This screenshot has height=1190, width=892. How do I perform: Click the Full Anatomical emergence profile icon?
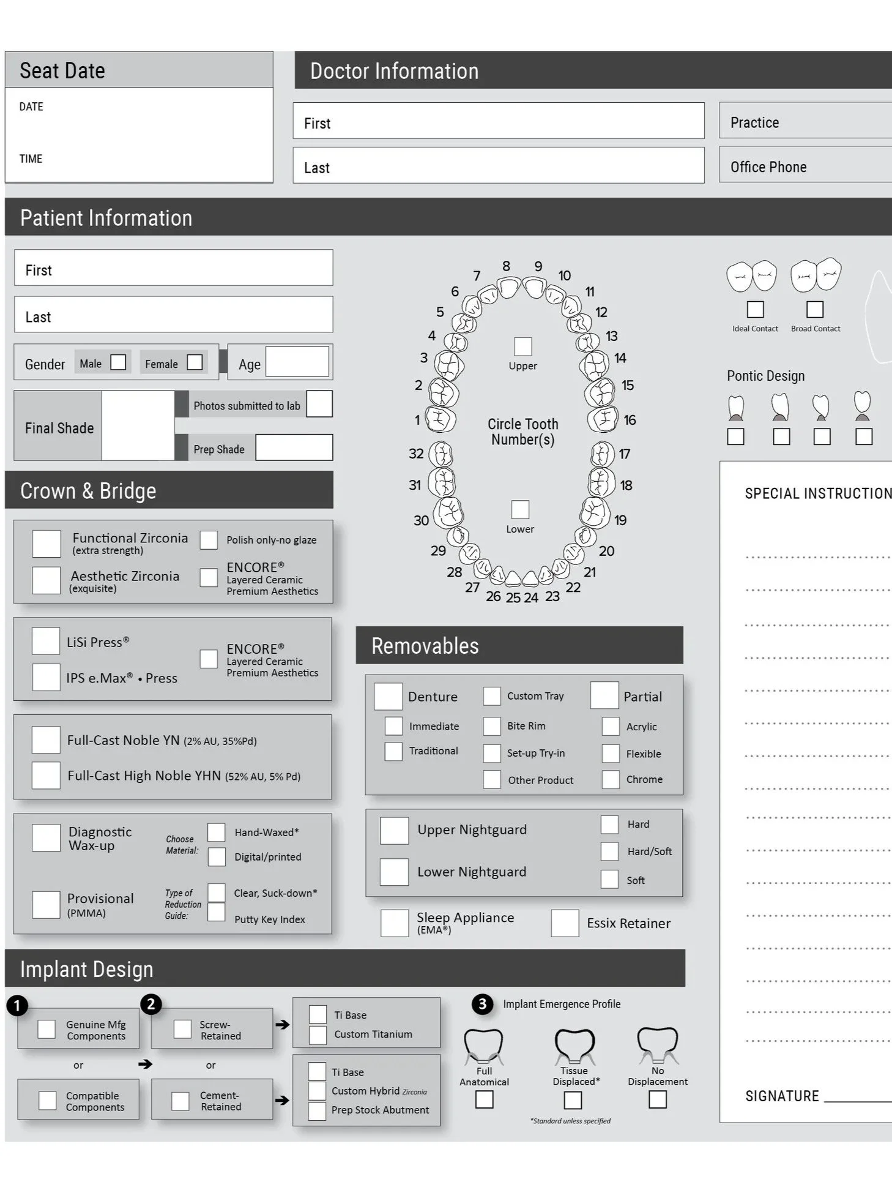483,1046
